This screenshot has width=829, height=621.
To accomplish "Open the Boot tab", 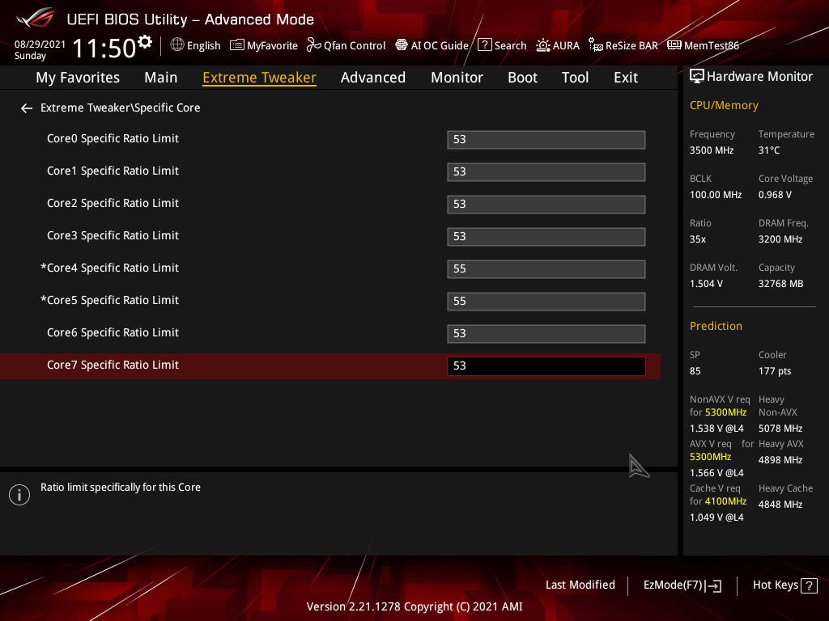I will point(522,78).
